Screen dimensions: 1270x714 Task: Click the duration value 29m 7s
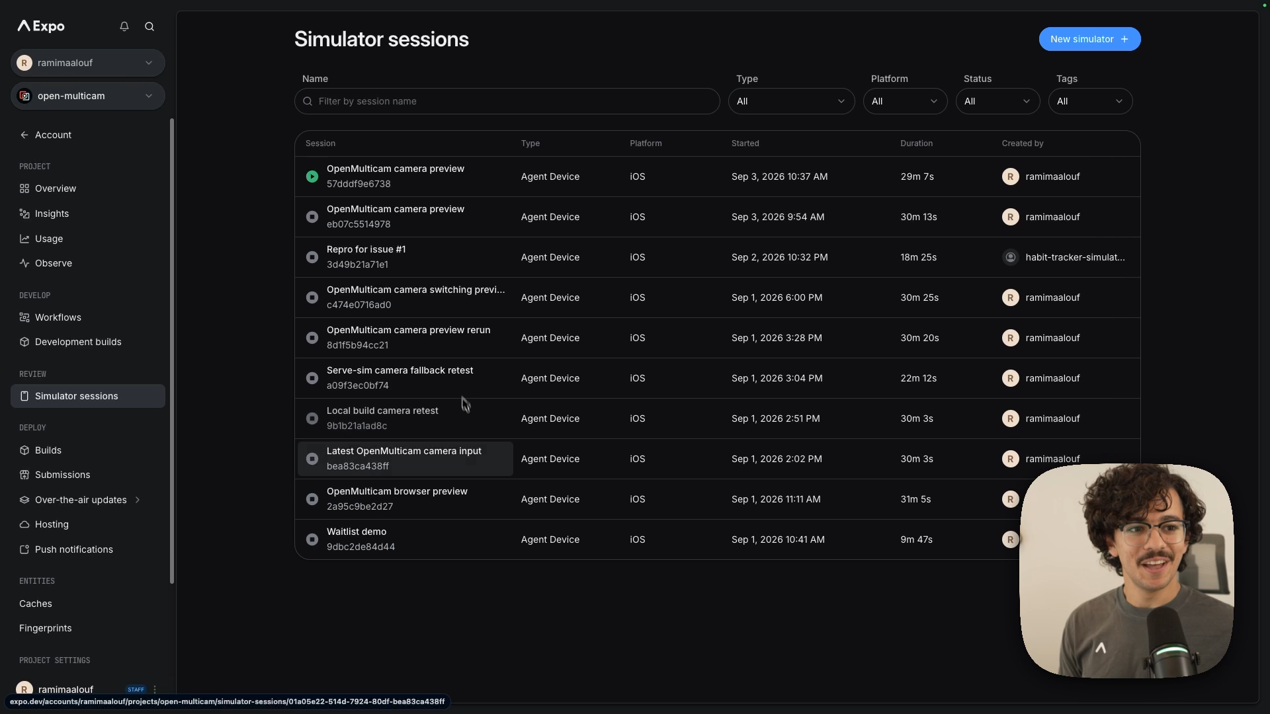[917, 177]
